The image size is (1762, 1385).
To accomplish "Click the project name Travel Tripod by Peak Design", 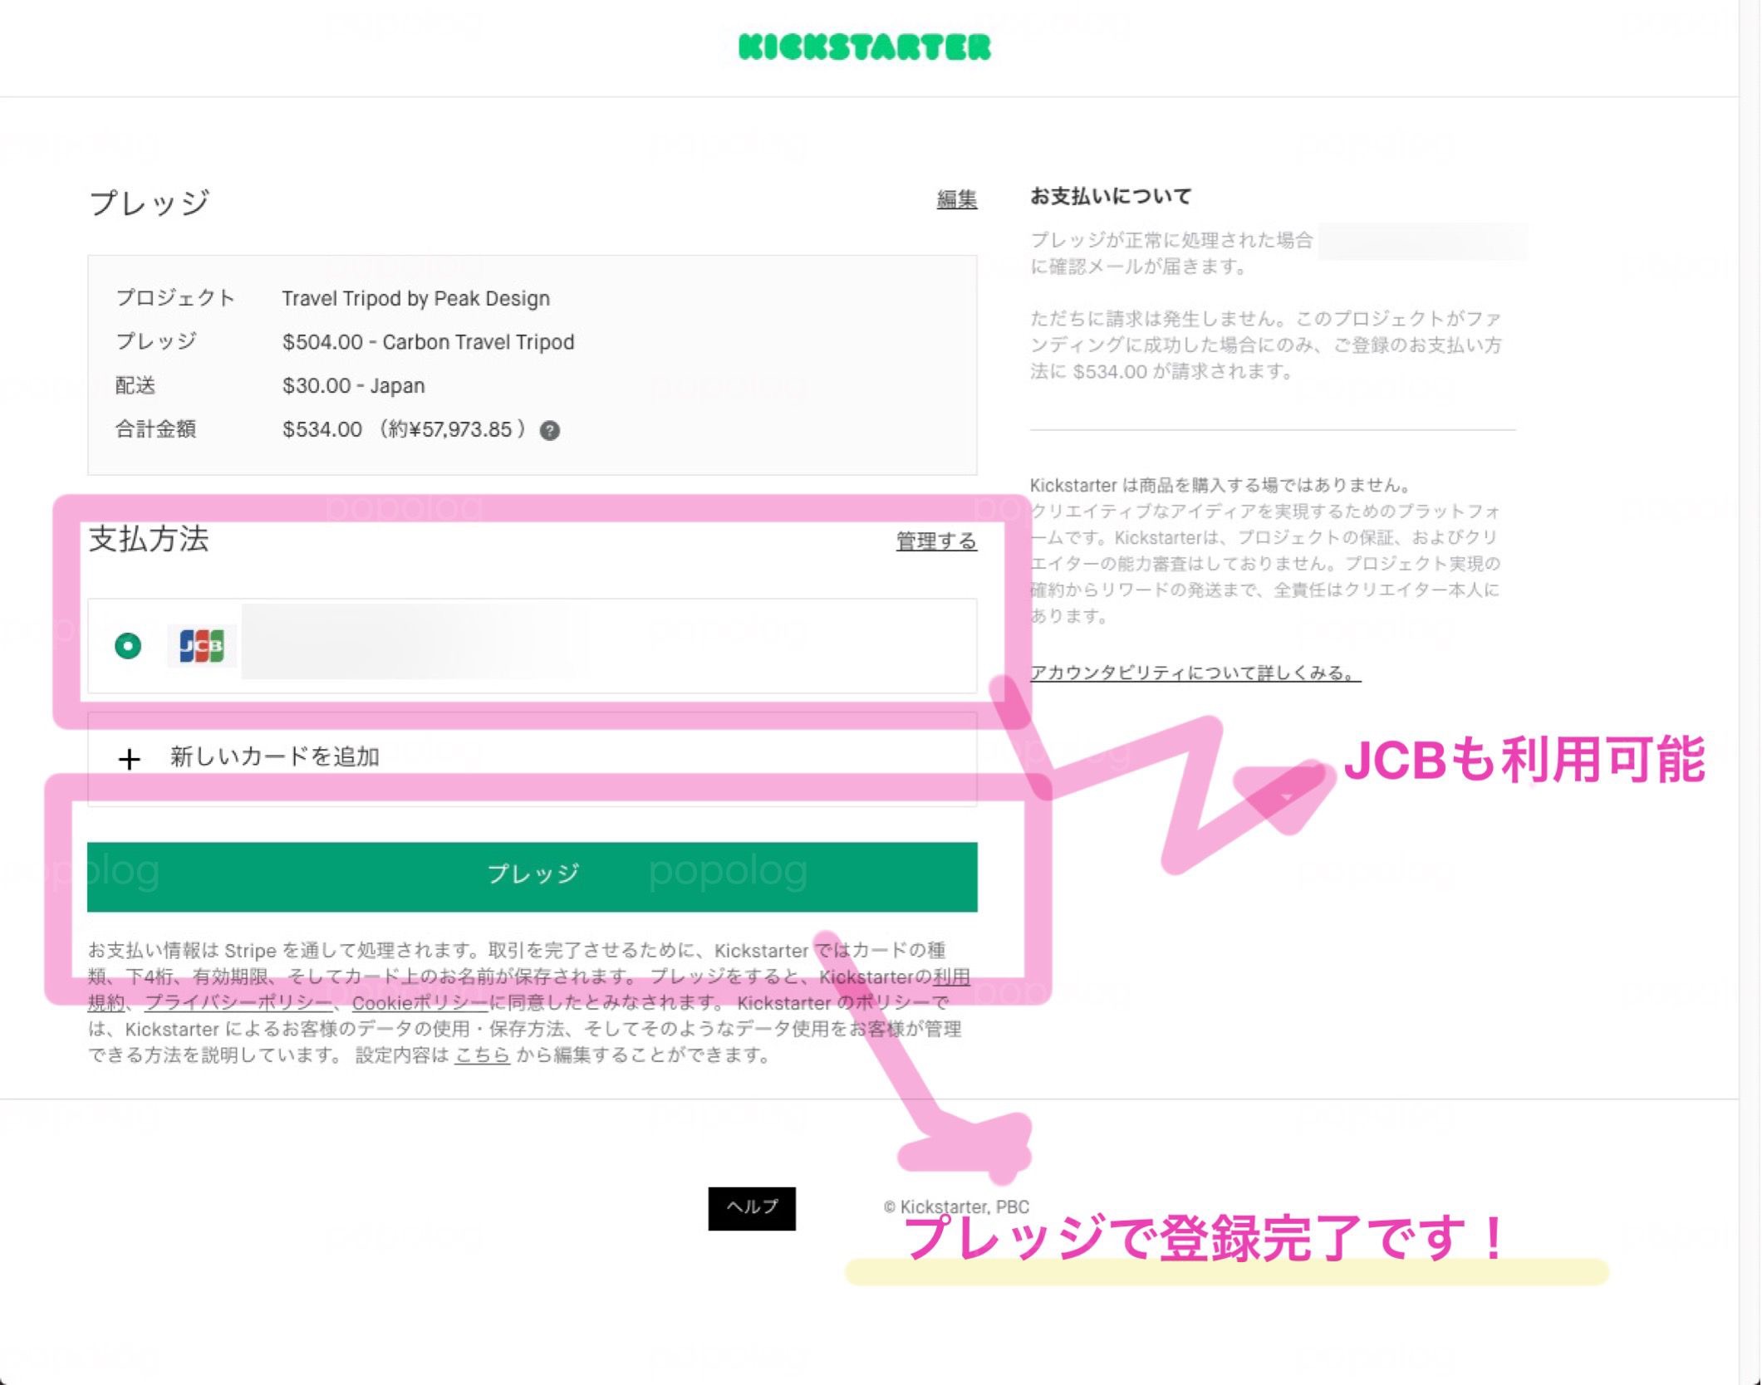I will point(415,298).
